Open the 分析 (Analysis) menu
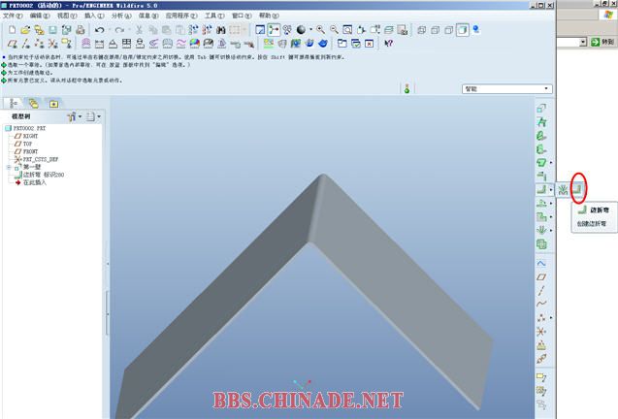 pos(121,16)
